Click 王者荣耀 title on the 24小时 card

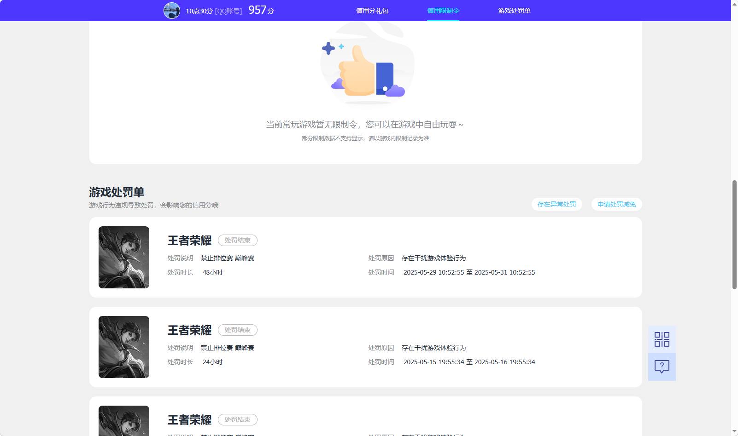(x=189, y=330)
